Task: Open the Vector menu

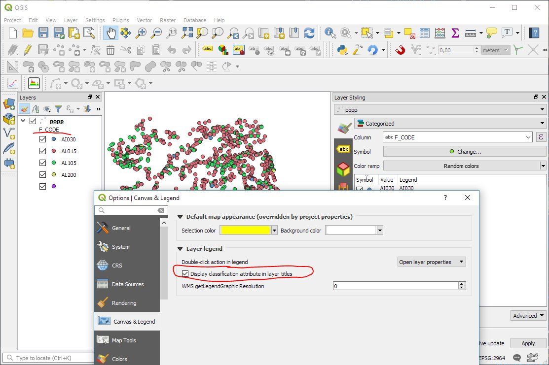Action: click(x=144, y=20)
